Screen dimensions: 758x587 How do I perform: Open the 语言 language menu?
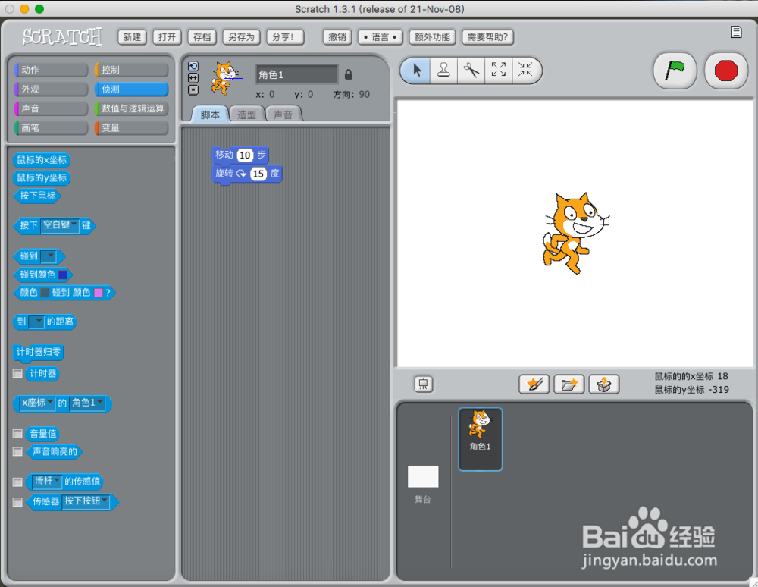[x=381, y=37]
